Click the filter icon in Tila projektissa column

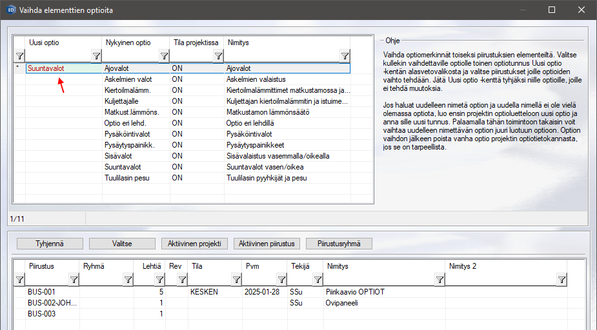coord(218,56)
